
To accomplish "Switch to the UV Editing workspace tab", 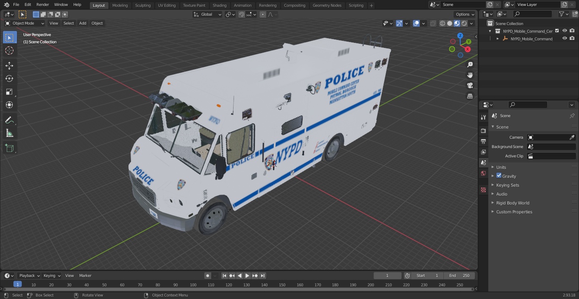I will [x=167, y=6].
